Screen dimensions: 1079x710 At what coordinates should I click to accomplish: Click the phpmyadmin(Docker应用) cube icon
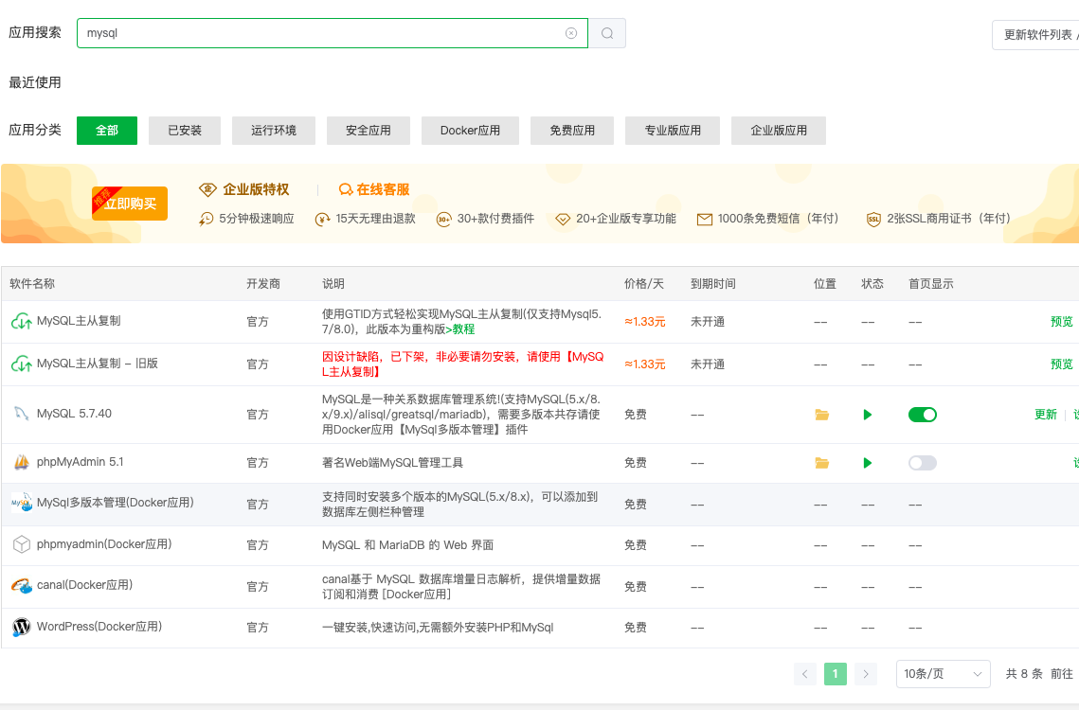pyautogui.click(x=22, y=544)
